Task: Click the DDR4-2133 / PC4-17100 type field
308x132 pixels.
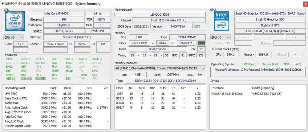Action: click(x=165, y=81)
